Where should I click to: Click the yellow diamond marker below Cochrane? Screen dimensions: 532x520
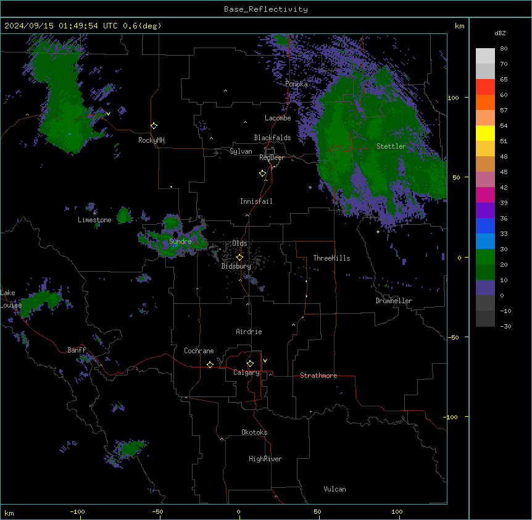210,364
